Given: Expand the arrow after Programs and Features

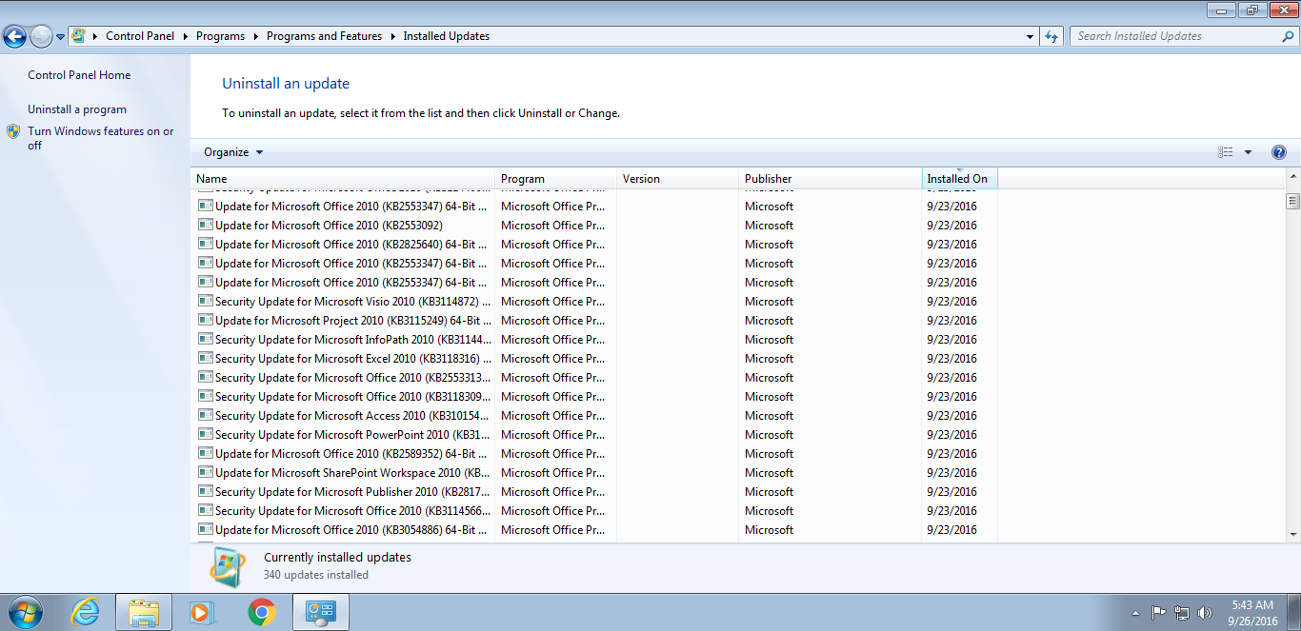Looking at the screenshot, I should point(392,36).
